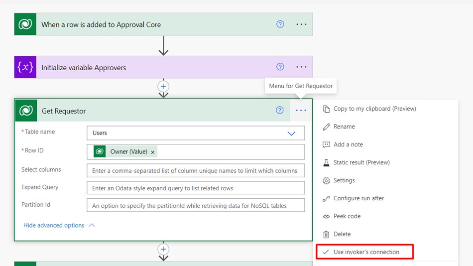
Task: Close the Get Requestor ellipsis menu
Action: [301, 111]
